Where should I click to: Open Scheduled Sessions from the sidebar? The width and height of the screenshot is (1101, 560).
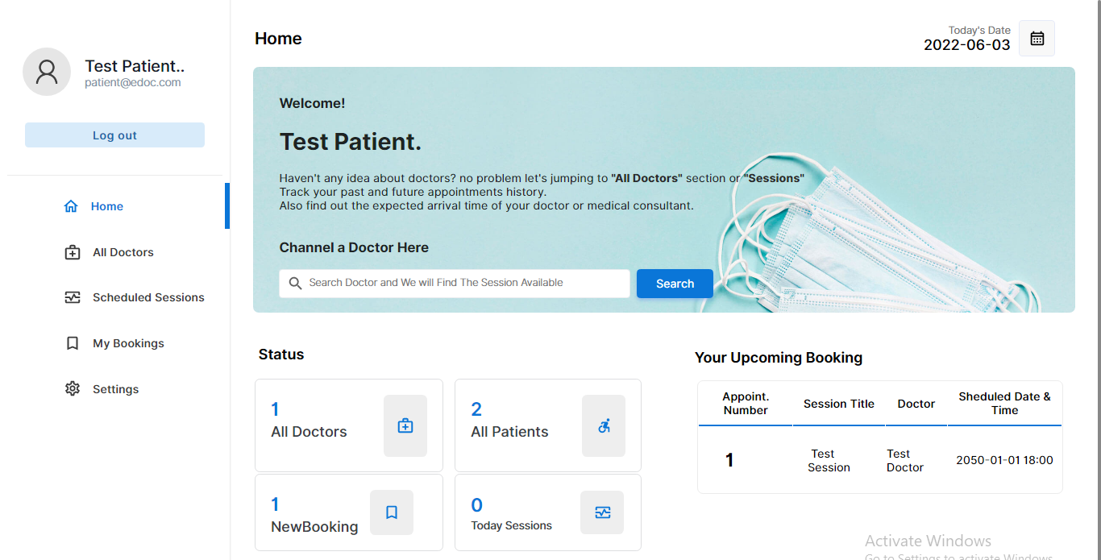tap(148, 297)
